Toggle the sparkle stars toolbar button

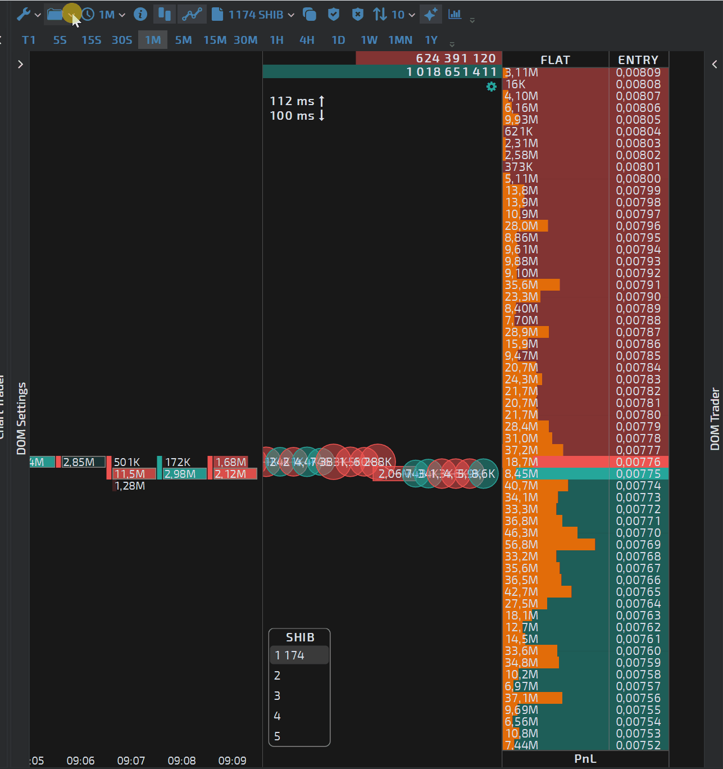[430, 15]
